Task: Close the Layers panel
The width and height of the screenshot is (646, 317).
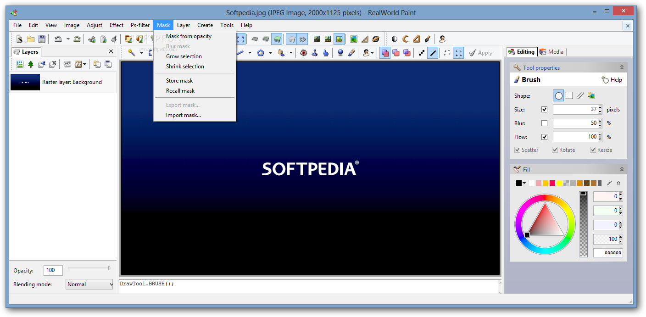Action: [111, 51]
